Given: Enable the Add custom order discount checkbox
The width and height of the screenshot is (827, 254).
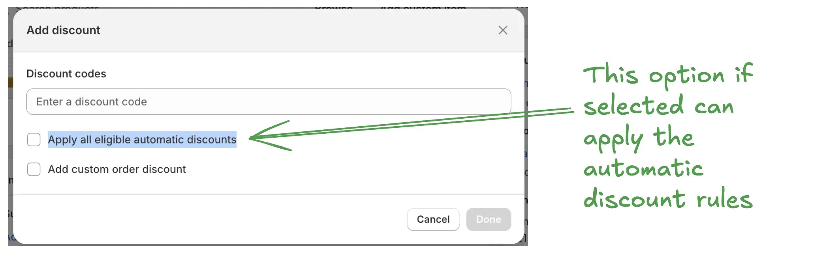Looking at the screenshot, I should click(34, 169).
